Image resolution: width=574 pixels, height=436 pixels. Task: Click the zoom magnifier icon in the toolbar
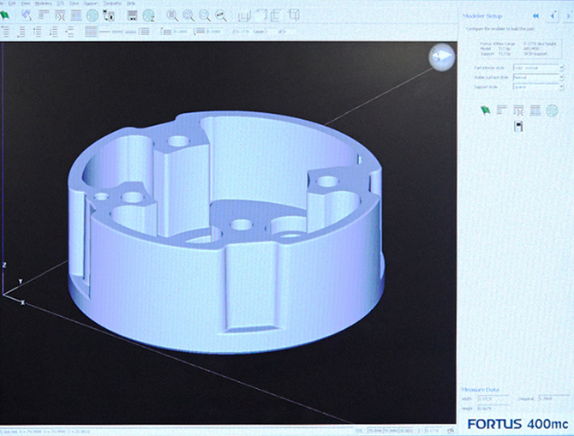pos(172,15)
